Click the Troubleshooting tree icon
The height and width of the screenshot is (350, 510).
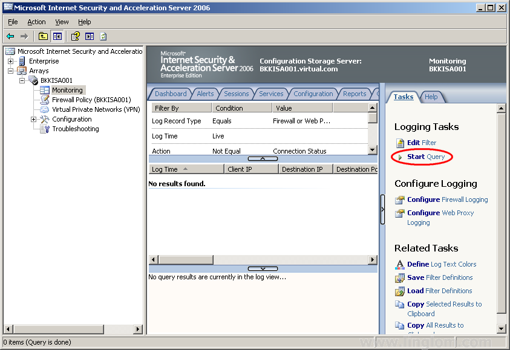pos(45,129)
